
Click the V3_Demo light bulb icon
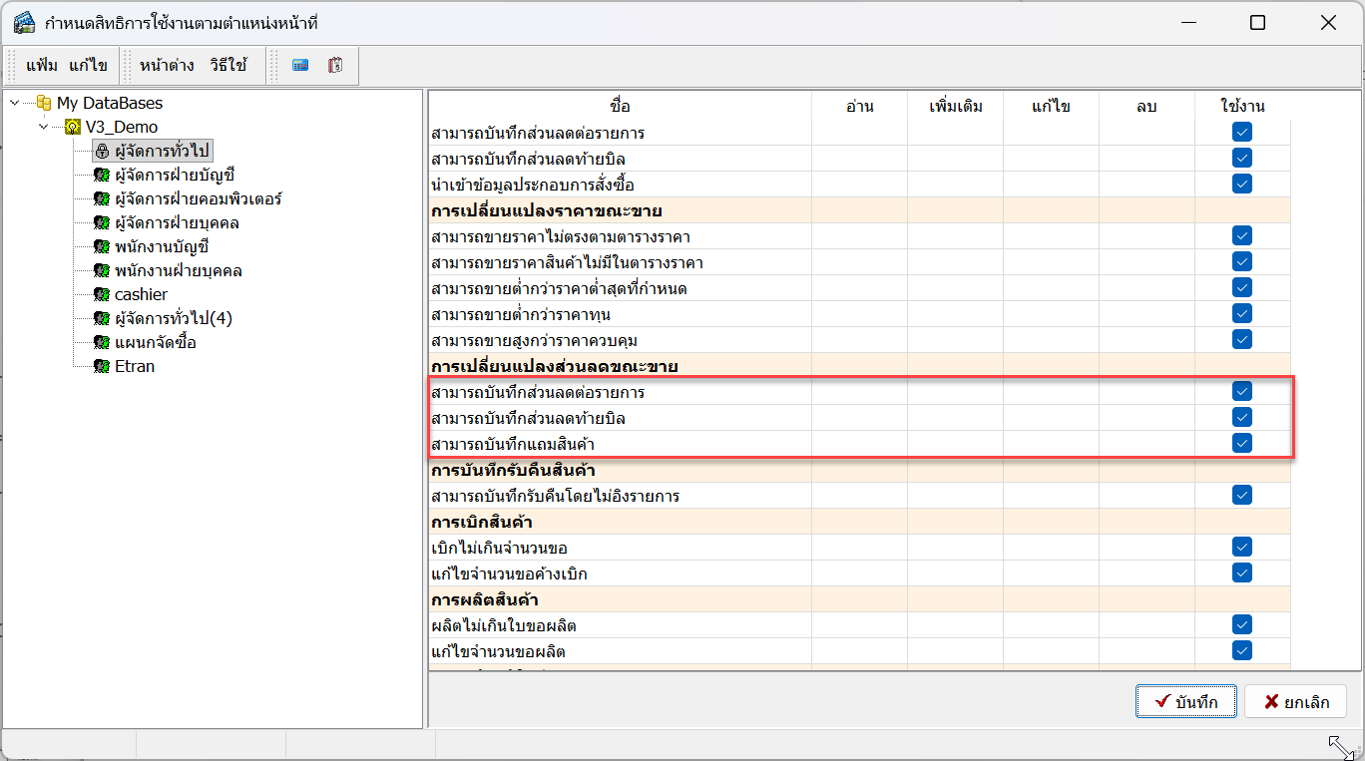click(x=73, y=127)
